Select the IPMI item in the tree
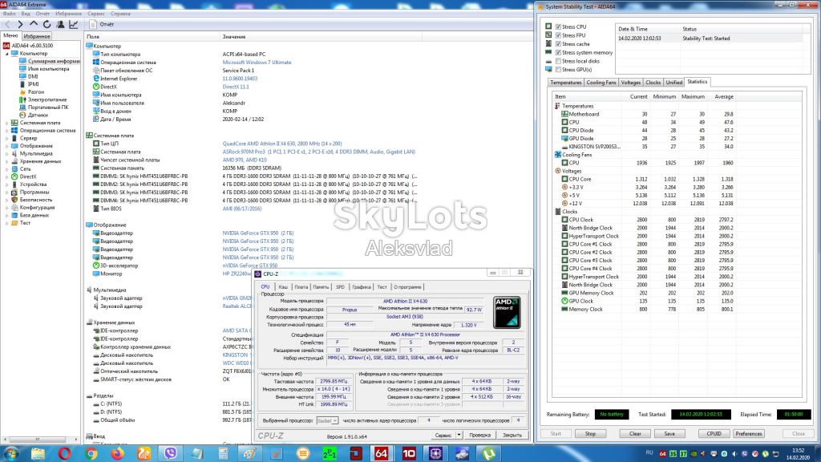The image size is (821, 462). click(x=33, y=83)
